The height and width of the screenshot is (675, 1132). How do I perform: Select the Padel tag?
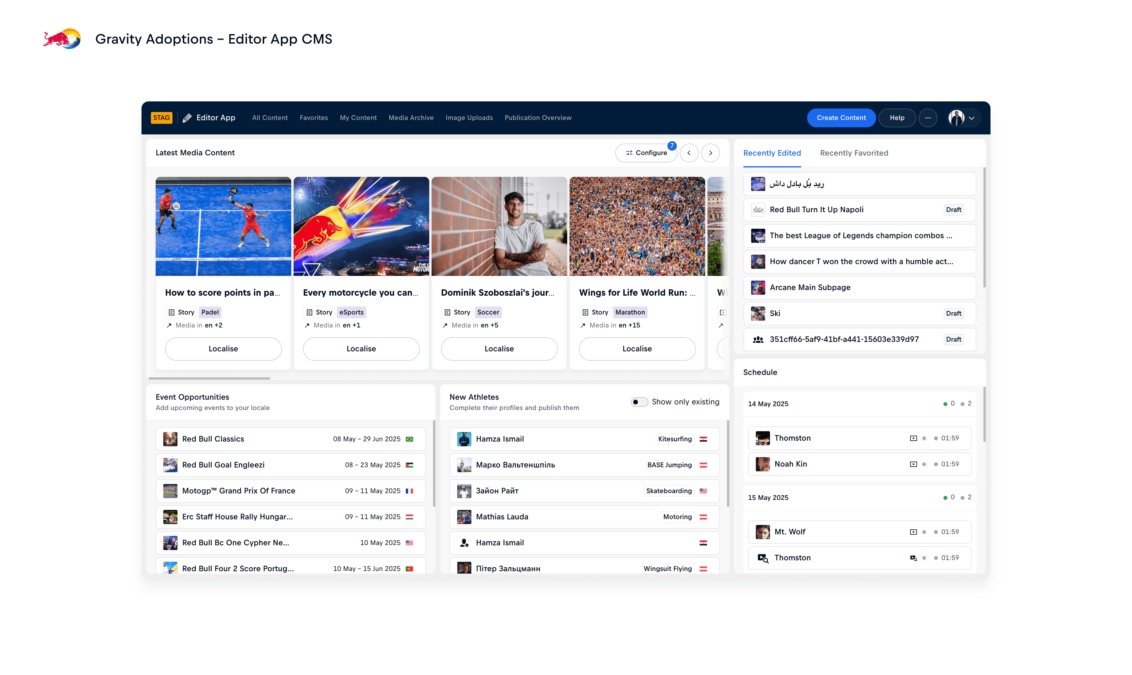(210, 312)
